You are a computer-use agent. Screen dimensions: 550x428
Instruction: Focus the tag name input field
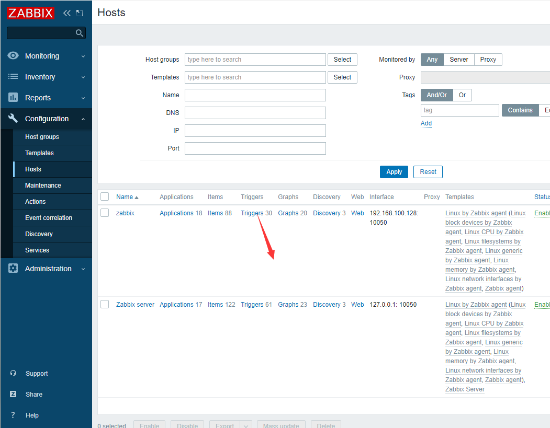(459, 110)
